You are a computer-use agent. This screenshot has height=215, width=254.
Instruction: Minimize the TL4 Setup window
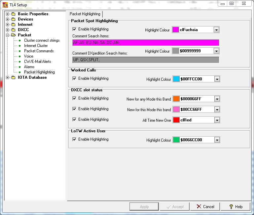[x=223, y=4]
